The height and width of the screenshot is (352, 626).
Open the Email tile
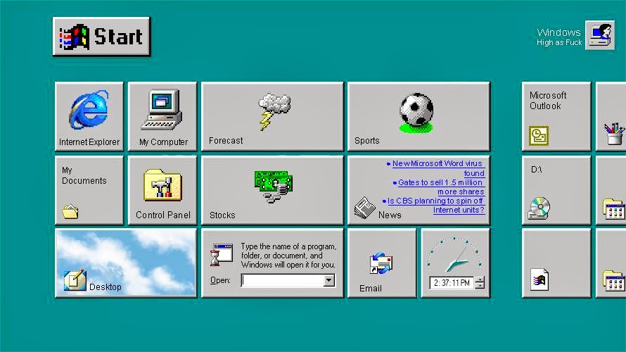382,263
